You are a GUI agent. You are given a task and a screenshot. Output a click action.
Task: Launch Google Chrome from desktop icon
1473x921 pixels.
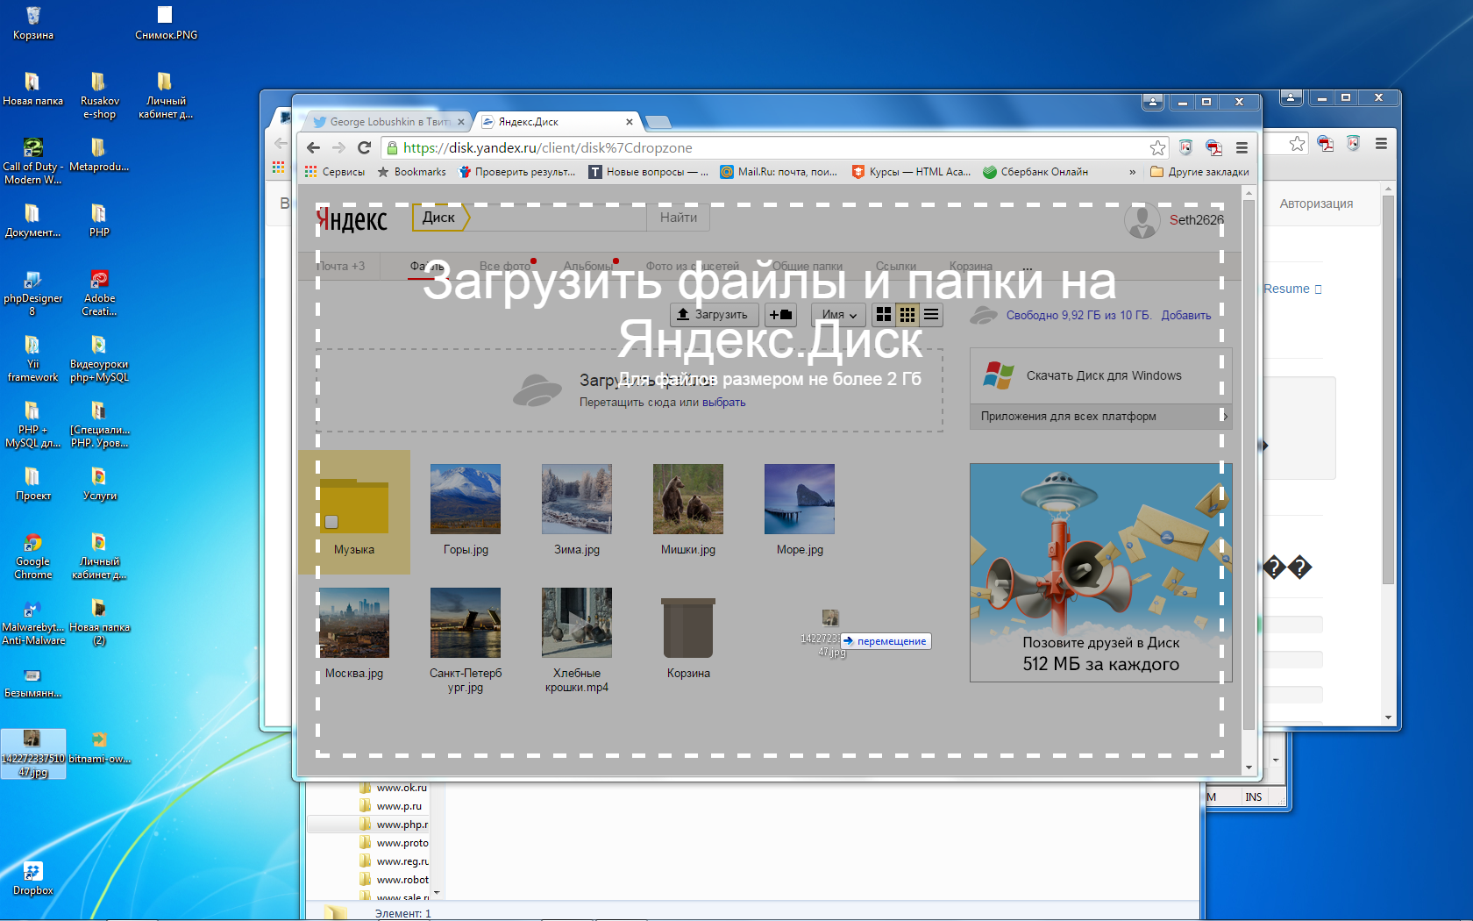32,556
